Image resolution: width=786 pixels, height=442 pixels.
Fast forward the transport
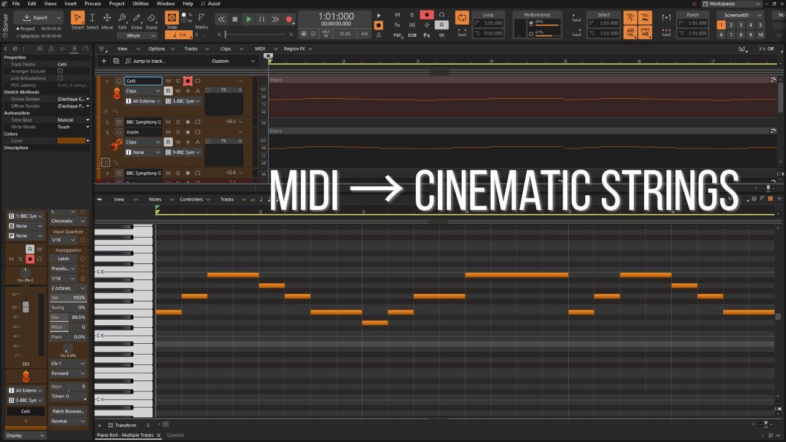(275, 20)
